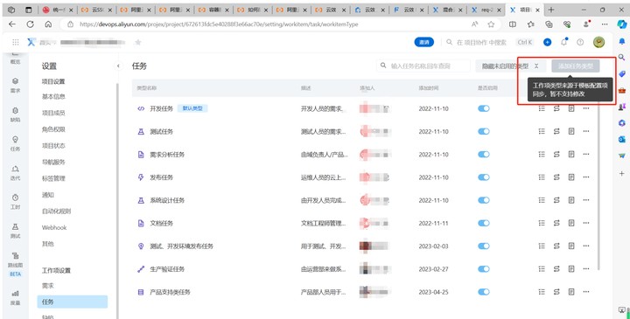Screen dimensions: 630x319
Task: Open more options for 开发任务 row
Action: (x=586, y=108)
